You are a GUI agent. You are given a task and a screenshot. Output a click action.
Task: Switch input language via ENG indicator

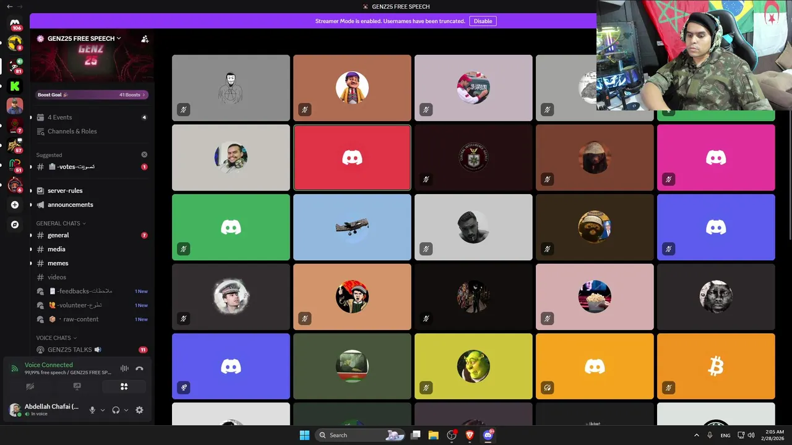click(725, 435)
